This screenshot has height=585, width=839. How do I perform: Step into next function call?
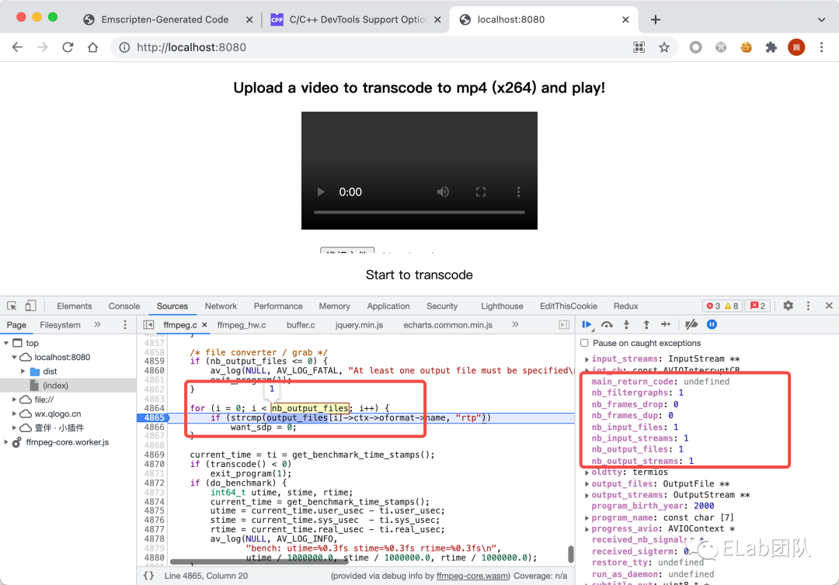(627, 325)
